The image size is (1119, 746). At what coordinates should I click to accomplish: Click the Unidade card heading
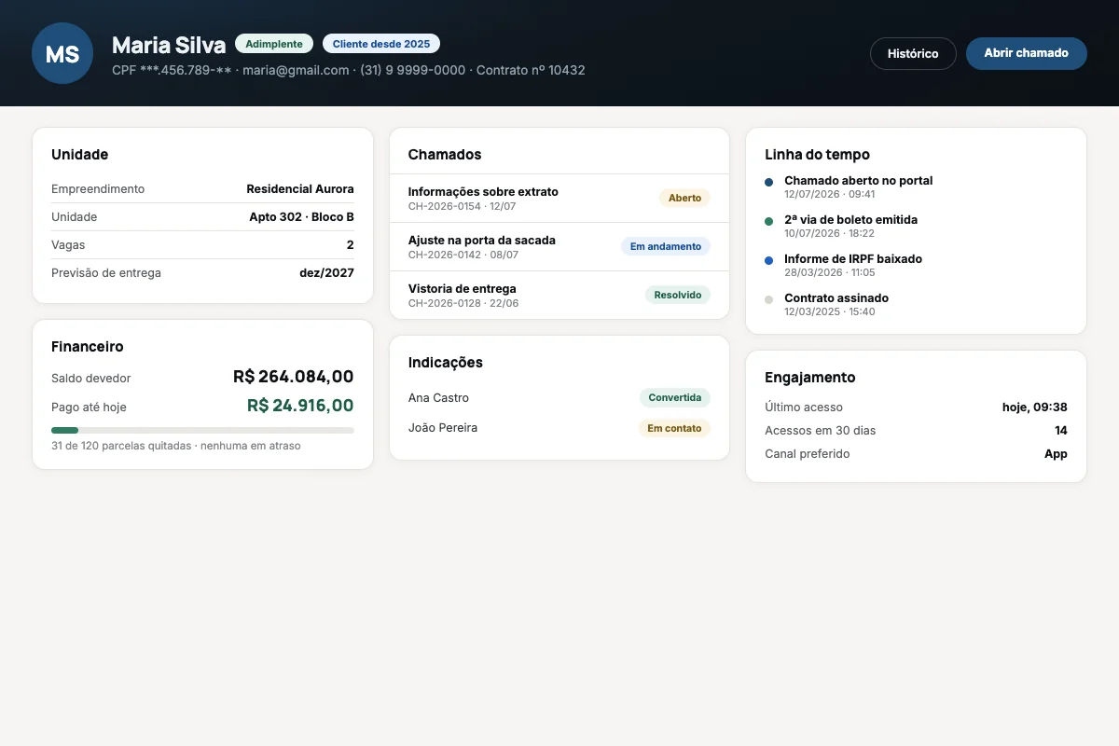coord(80,155)
